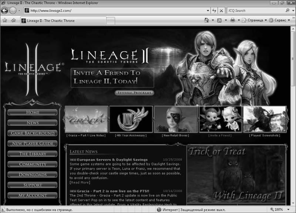
Task: Open the Community navigation button
Action: tap(32, 164)
